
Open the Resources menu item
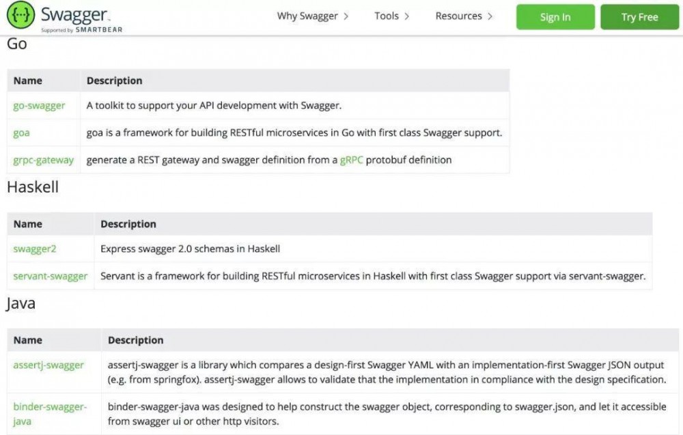point(458,16)
